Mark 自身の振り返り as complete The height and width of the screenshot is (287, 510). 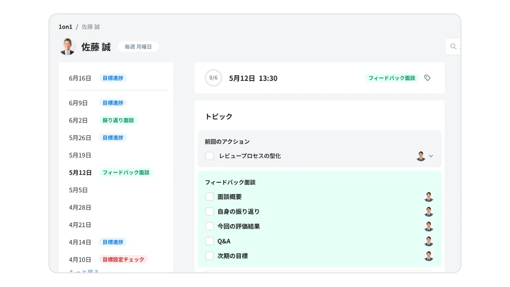coord(209,211)
